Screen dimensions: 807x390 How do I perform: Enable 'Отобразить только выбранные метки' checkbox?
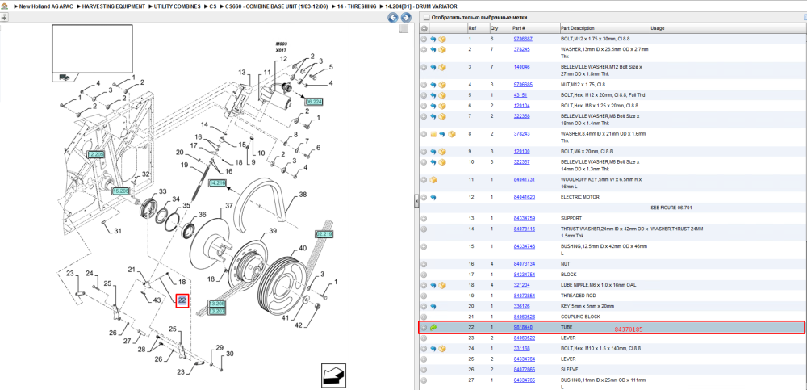pyautogui.click(x=426, y=18)
